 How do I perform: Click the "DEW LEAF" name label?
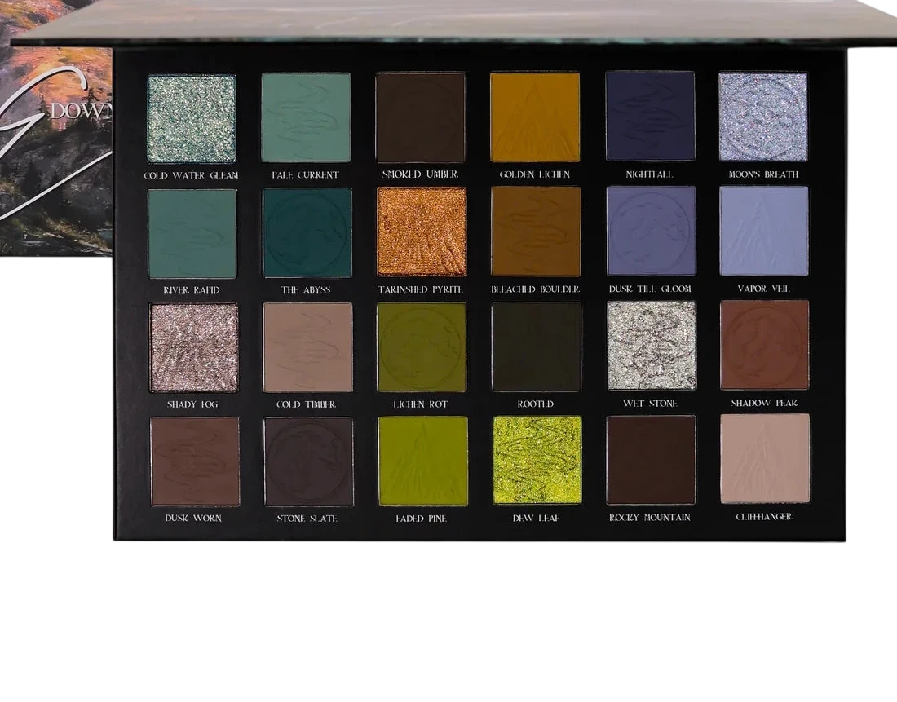pyautogui.click(x=536, y=519)
